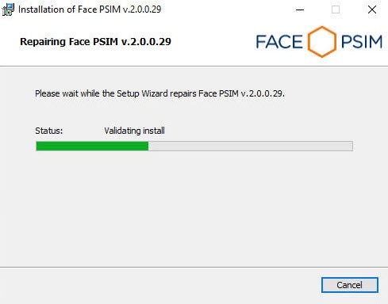Click the installer icon in the title bar

point(8,9)
